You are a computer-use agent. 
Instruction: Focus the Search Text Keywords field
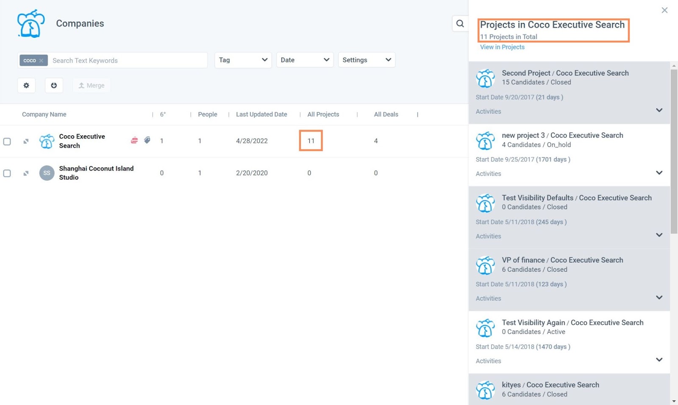127,61
